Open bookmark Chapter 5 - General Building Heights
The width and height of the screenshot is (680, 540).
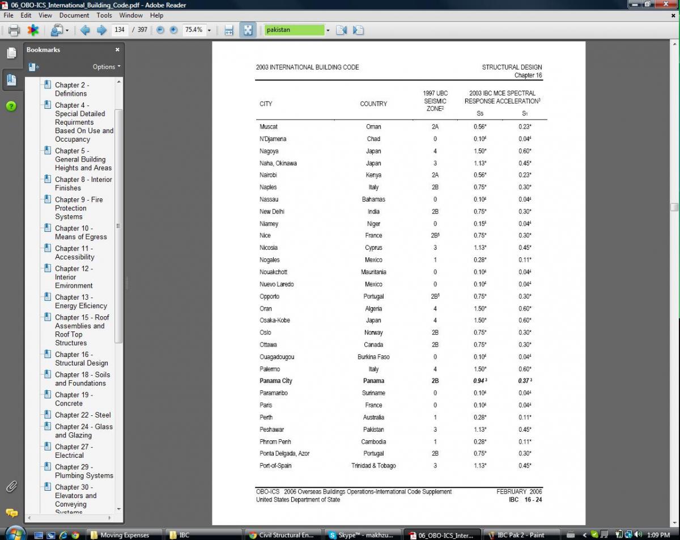tap(83, 159)
